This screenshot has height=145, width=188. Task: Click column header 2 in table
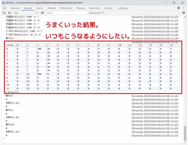[41, 45]
